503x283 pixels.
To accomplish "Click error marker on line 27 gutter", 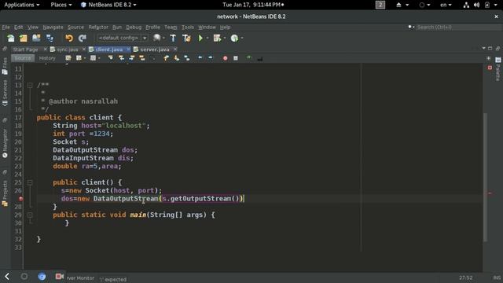I will (x=20, y=199).
